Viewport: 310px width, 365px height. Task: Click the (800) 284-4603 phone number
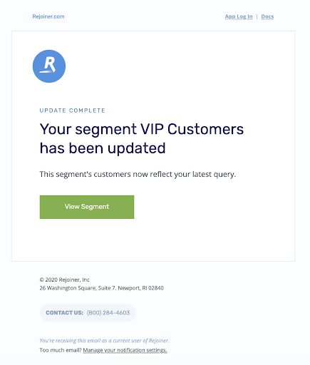pyautogui.click(x=108, y=313)
